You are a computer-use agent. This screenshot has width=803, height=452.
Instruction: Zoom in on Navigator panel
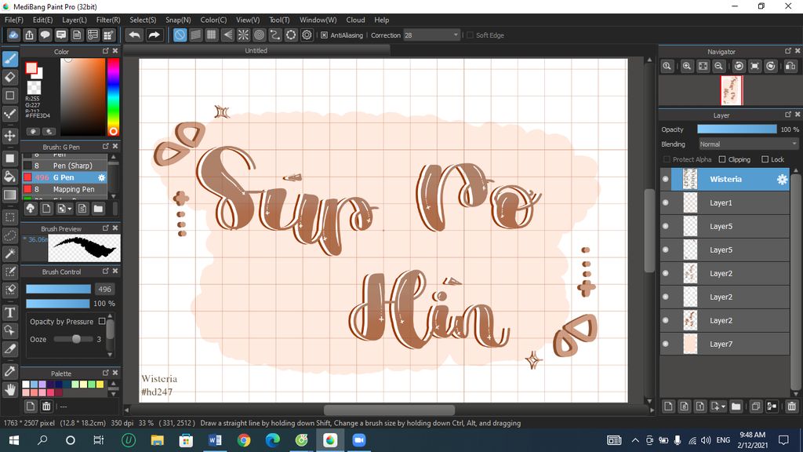pyautogui.click(x=687, y=66)
